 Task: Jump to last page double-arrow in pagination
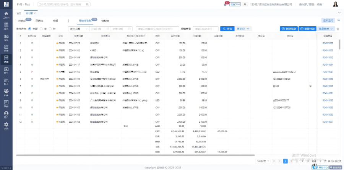[x=308, y=161]
